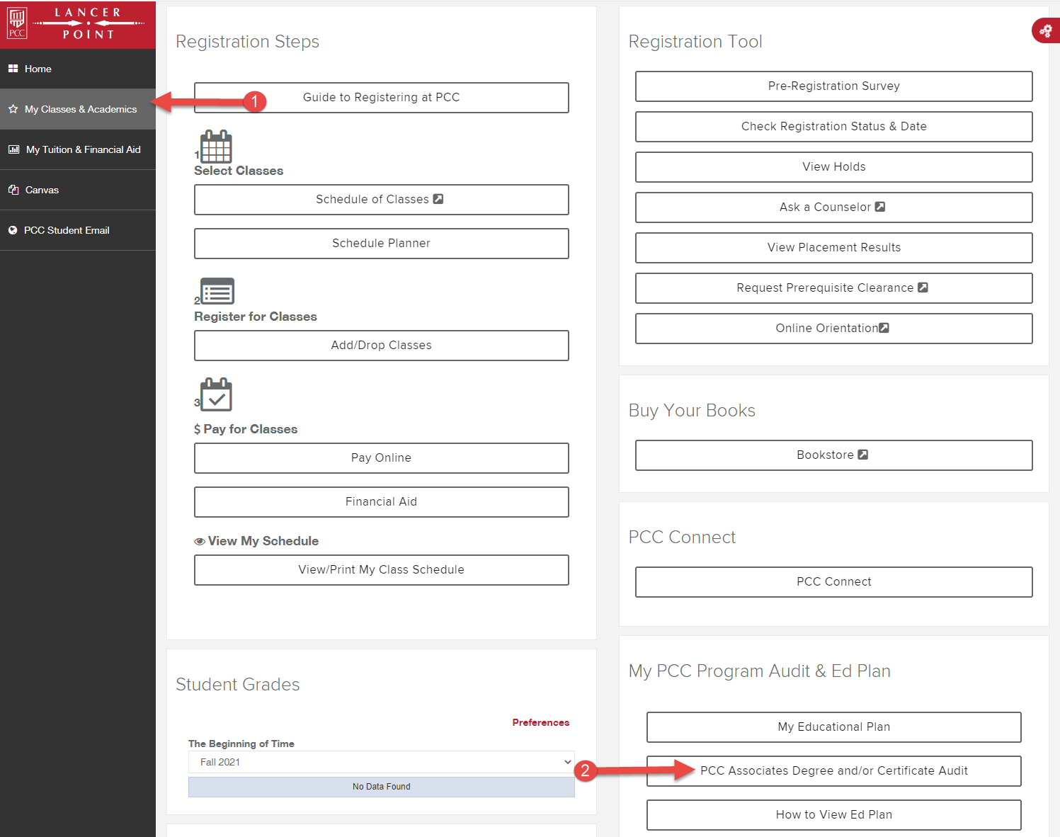
Task: Click the eye icon next to View My Schedule
Action: pyautogui.click(x=199, y=540)
